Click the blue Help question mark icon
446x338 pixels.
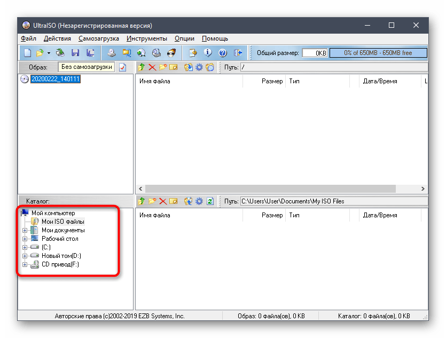[223, 53]
